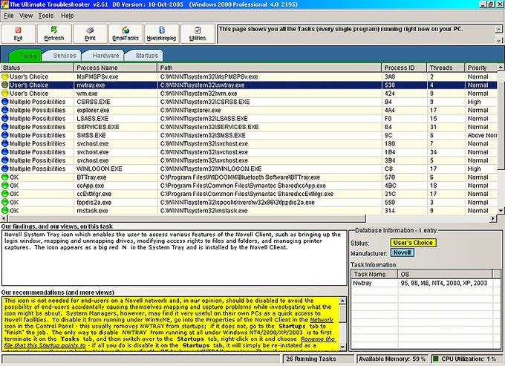The height and width of the screenshot is (366, 505).
Task: Click info banner scroll down arrow
Action: click(498, 40)
